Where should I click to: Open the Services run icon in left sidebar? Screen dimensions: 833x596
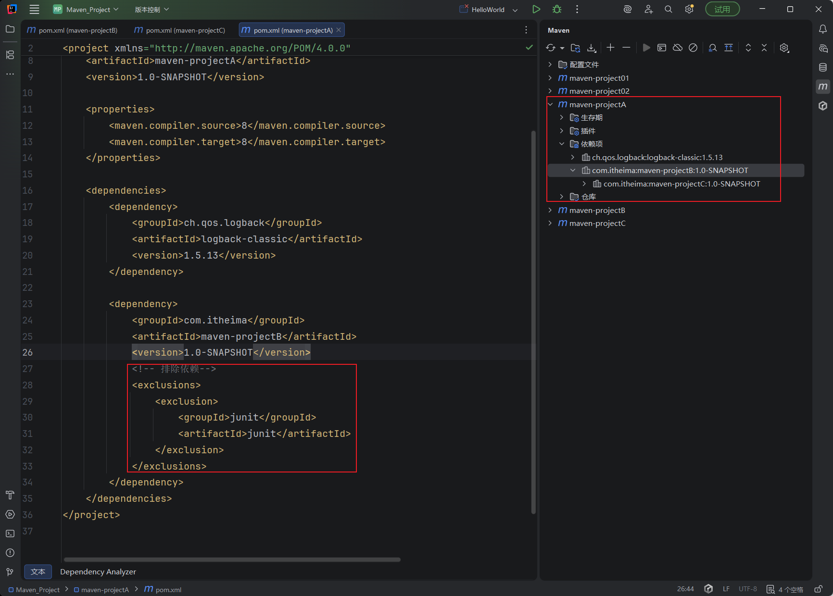(10, 514)
